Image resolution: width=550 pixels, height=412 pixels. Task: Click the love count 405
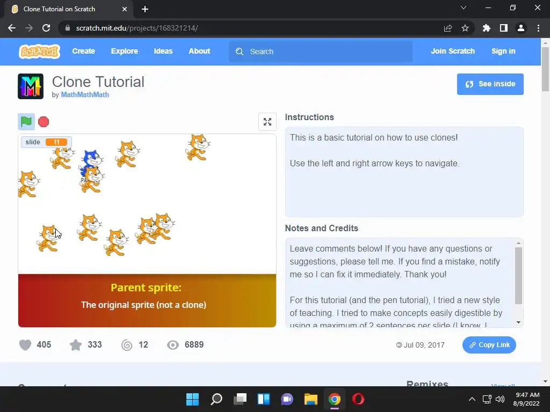[44, 345]
